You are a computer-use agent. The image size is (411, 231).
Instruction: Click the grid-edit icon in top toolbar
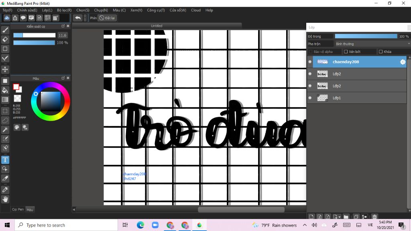55,18
